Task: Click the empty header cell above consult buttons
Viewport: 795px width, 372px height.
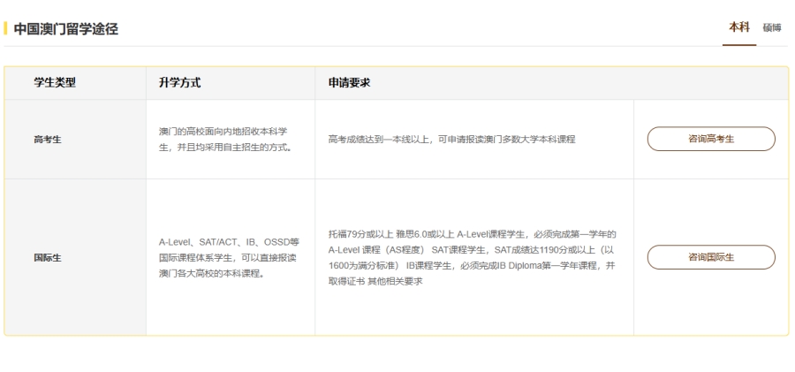Action: [710, 83]
